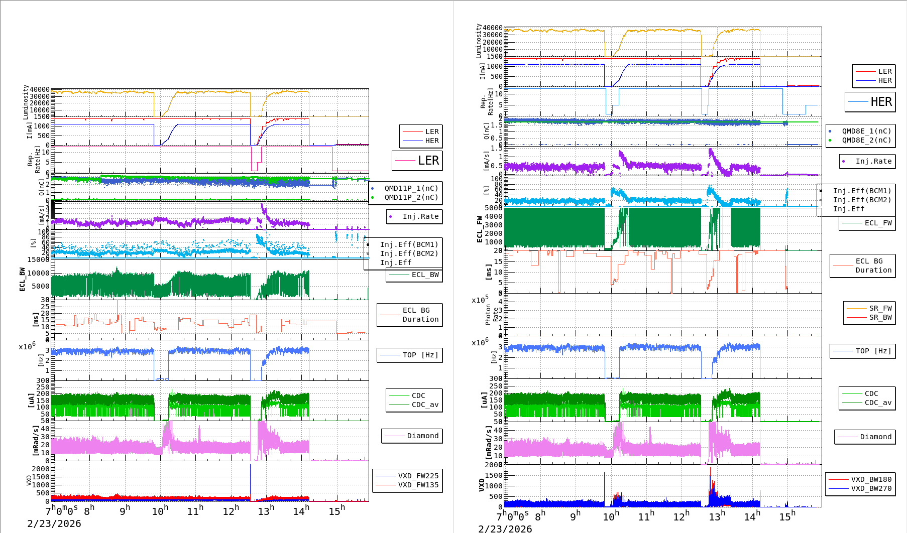This screenshot has width=907, height=533.
Task: Select QMD11P_2(nC) legend entry
Action: point(411,198)
